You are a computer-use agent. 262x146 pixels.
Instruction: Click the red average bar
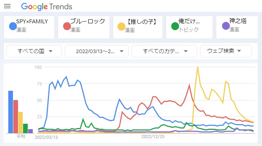[x=15, y=117]
